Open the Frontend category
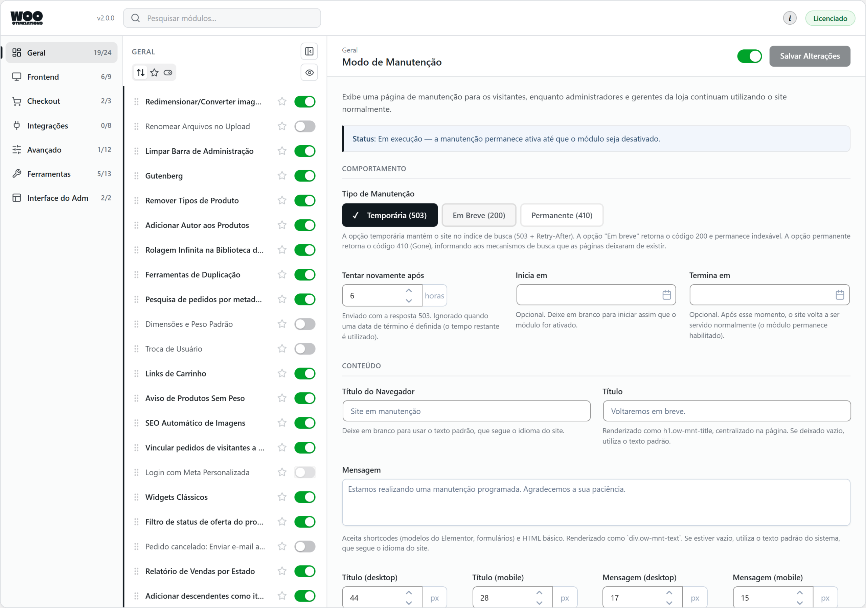The image size is (866, 608). pyautogui.click(x=62, y=77)
